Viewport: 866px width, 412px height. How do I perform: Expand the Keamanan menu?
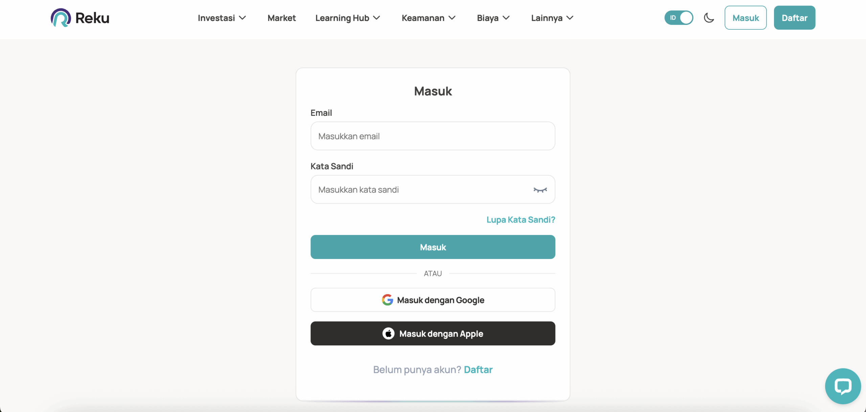(x=428, y=18)
